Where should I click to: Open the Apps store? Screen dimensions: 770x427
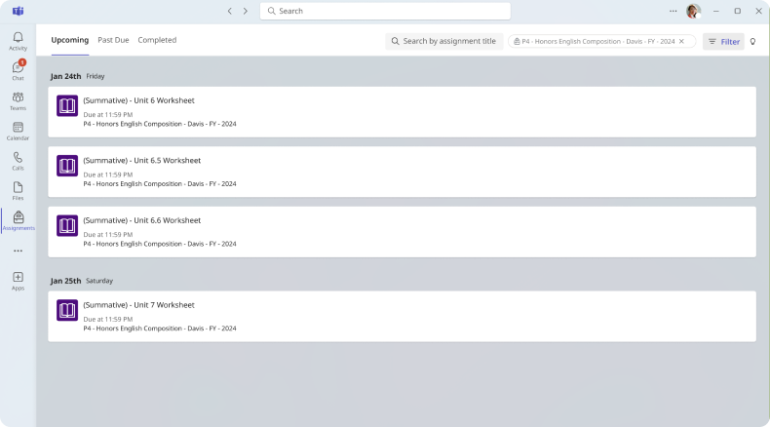[18, 281]
